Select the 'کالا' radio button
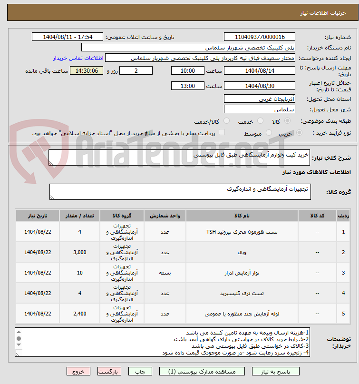 [288, 121]
